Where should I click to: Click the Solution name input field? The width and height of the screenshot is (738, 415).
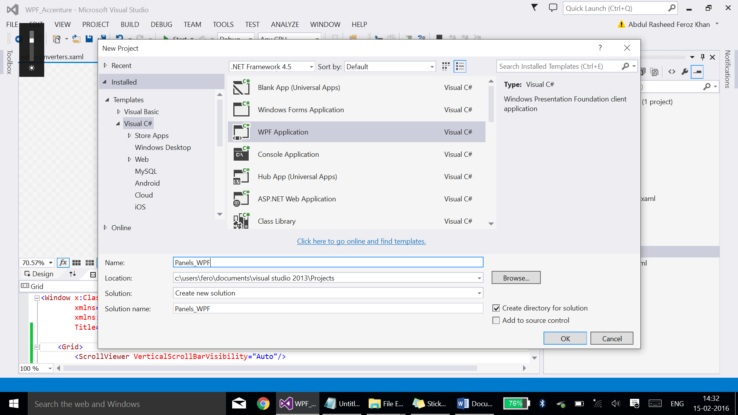tap(327, 309)
